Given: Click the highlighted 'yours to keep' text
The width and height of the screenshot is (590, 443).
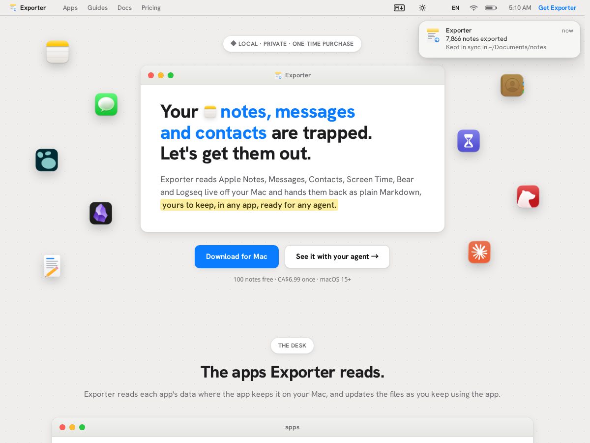Looking at the screenshot, I should coord(249,205).
